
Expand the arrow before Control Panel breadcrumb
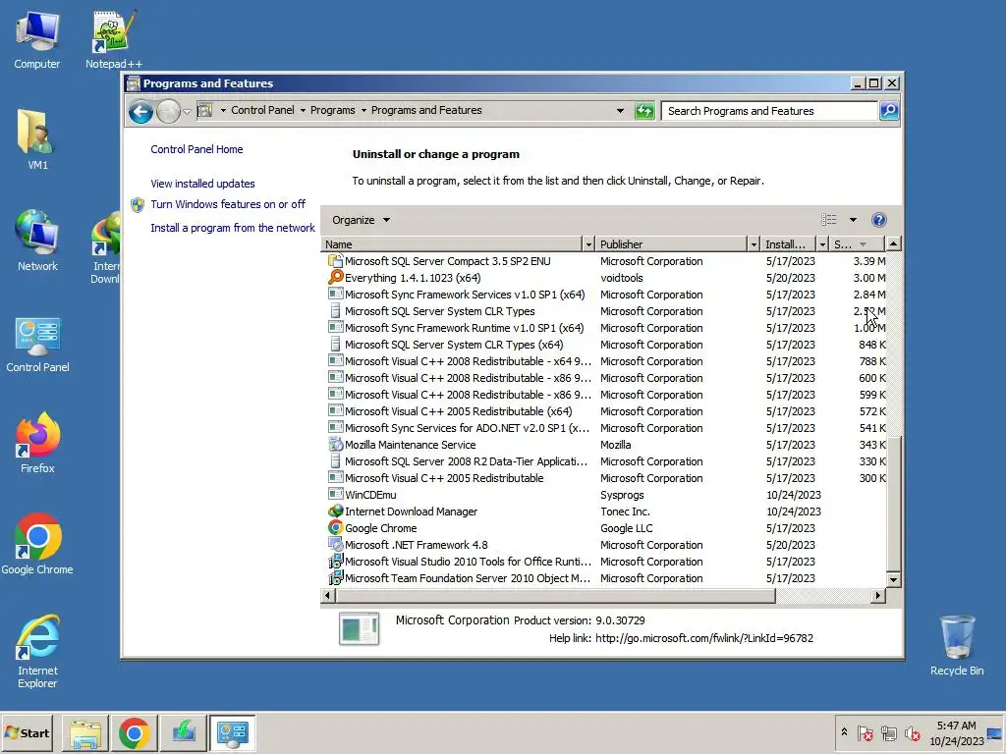click(x=223, y=110)
